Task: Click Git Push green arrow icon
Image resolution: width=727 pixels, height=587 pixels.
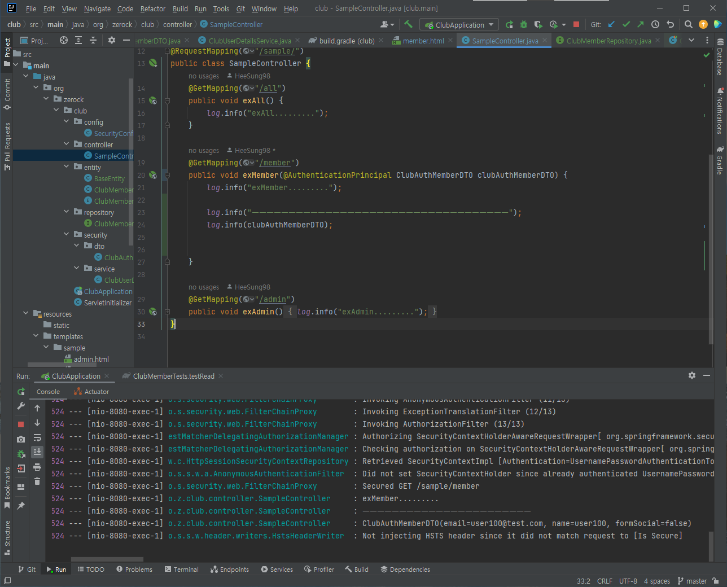Action: point(640,24)
